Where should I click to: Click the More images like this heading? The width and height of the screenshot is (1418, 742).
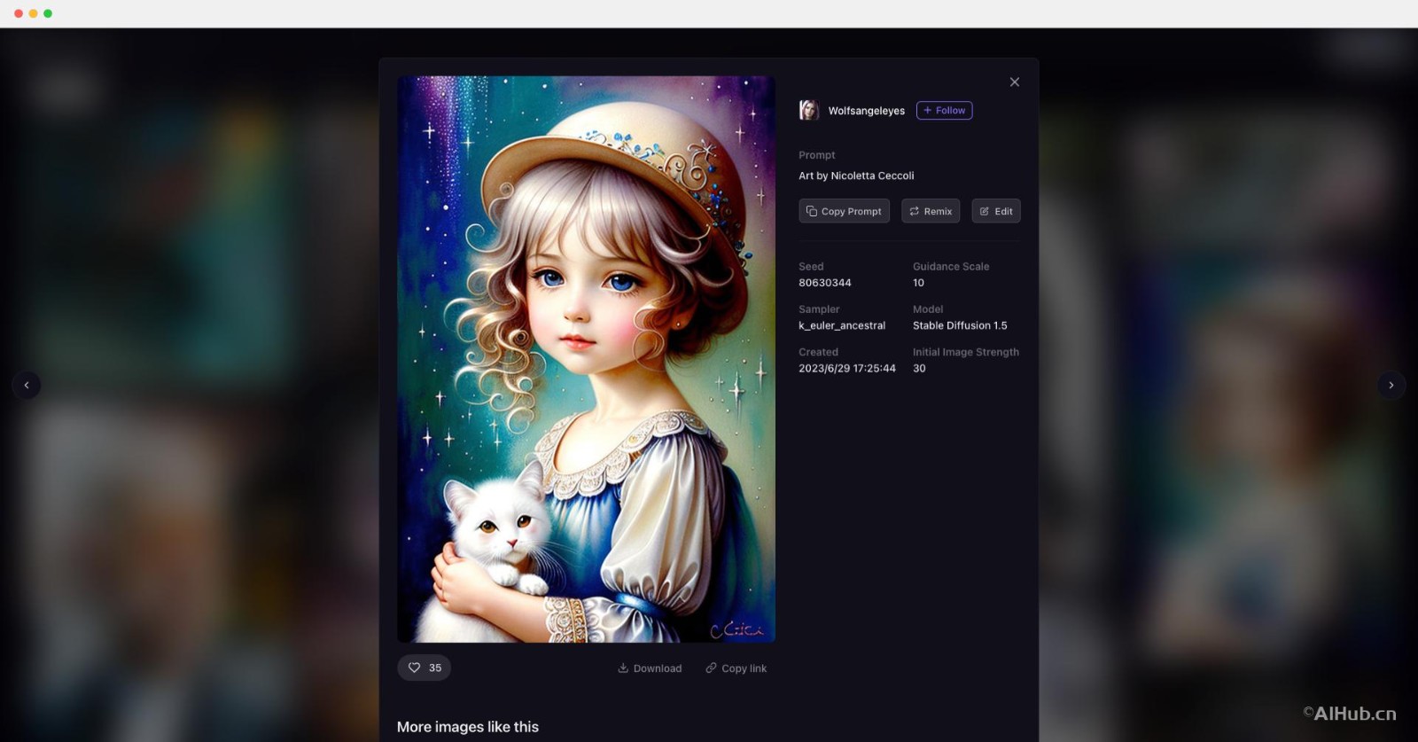point(467,727)
